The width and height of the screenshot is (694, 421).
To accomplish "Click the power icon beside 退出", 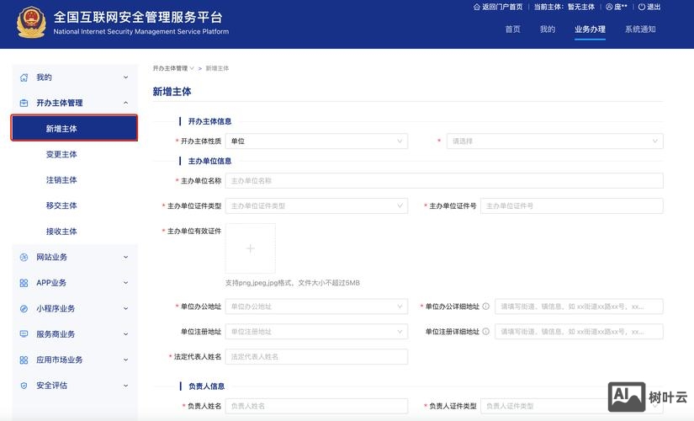I will point(641,7).
